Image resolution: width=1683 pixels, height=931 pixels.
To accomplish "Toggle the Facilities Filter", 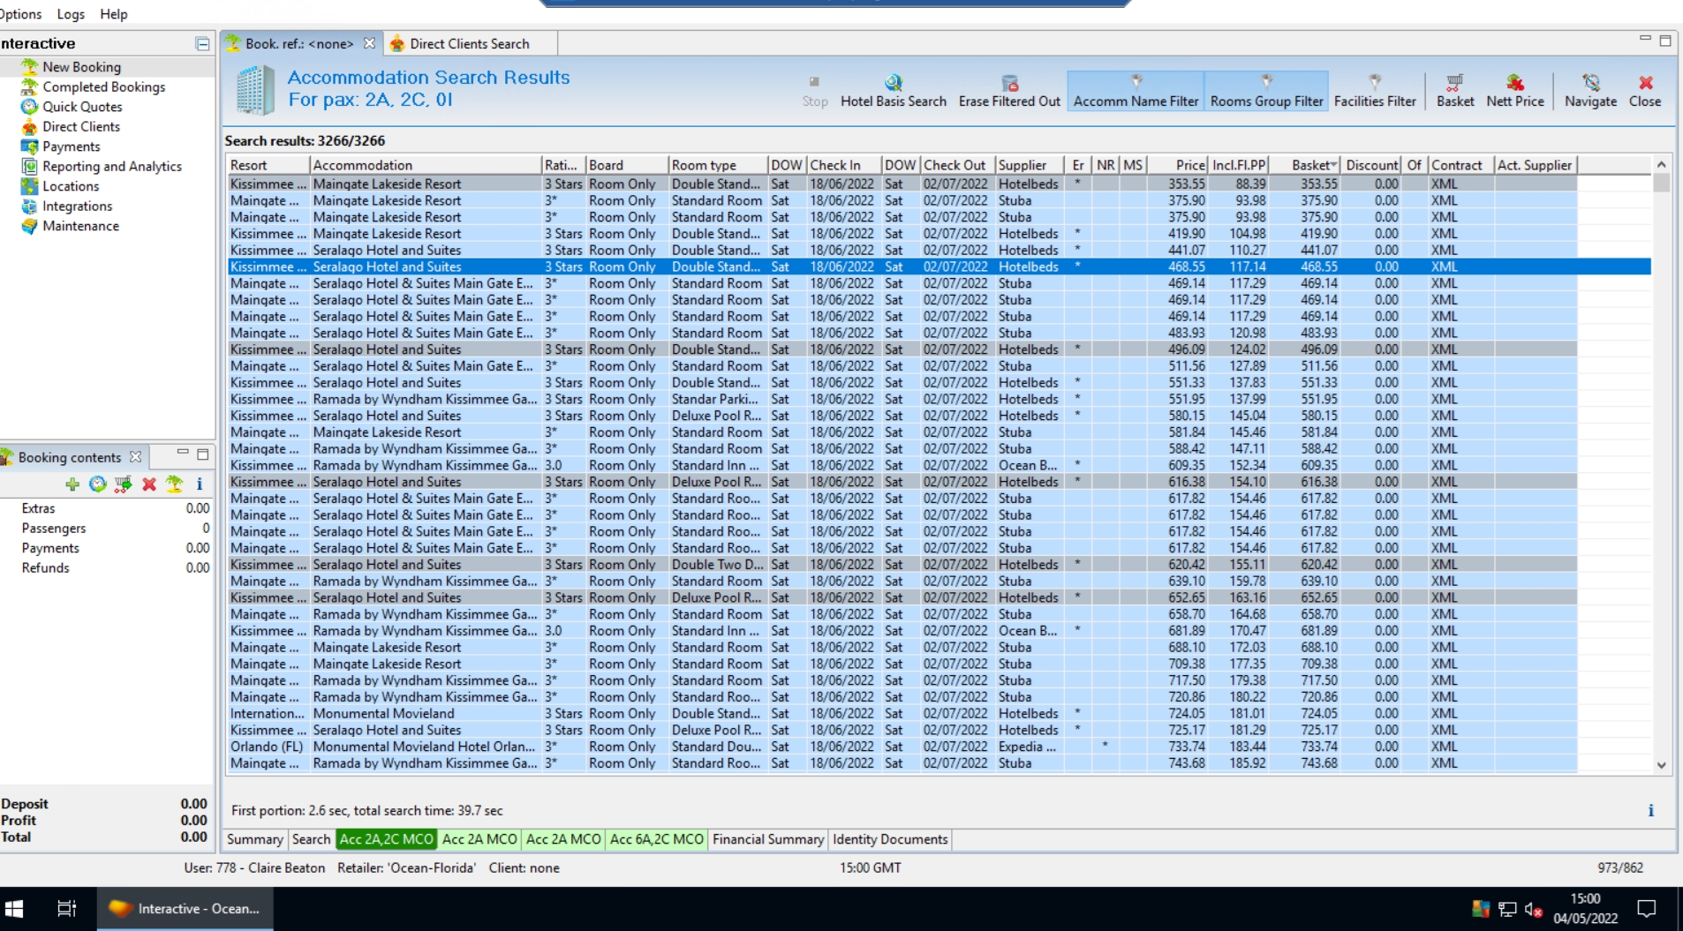I will coord(1375,91).
